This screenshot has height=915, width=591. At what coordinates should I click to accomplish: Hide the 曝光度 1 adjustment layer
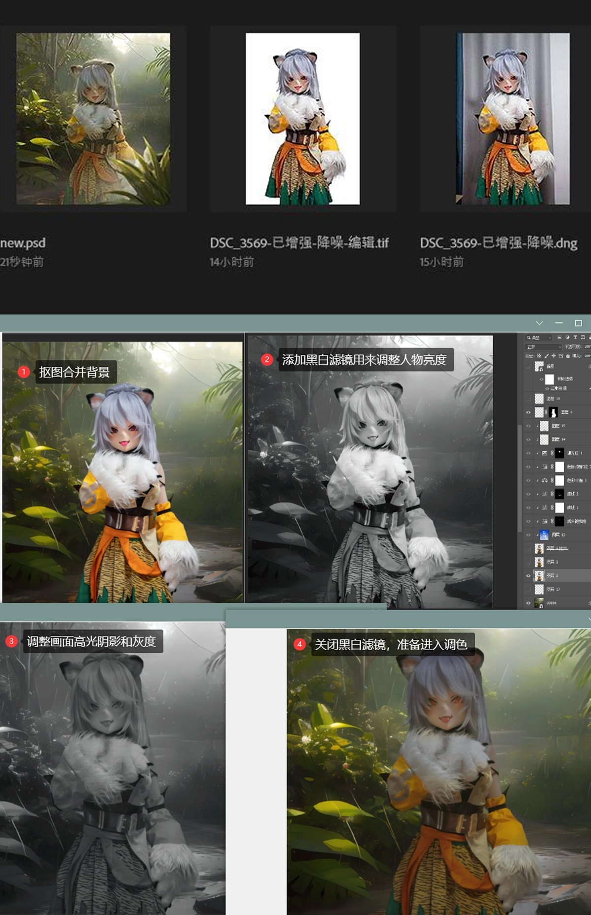tap(529, 453)
